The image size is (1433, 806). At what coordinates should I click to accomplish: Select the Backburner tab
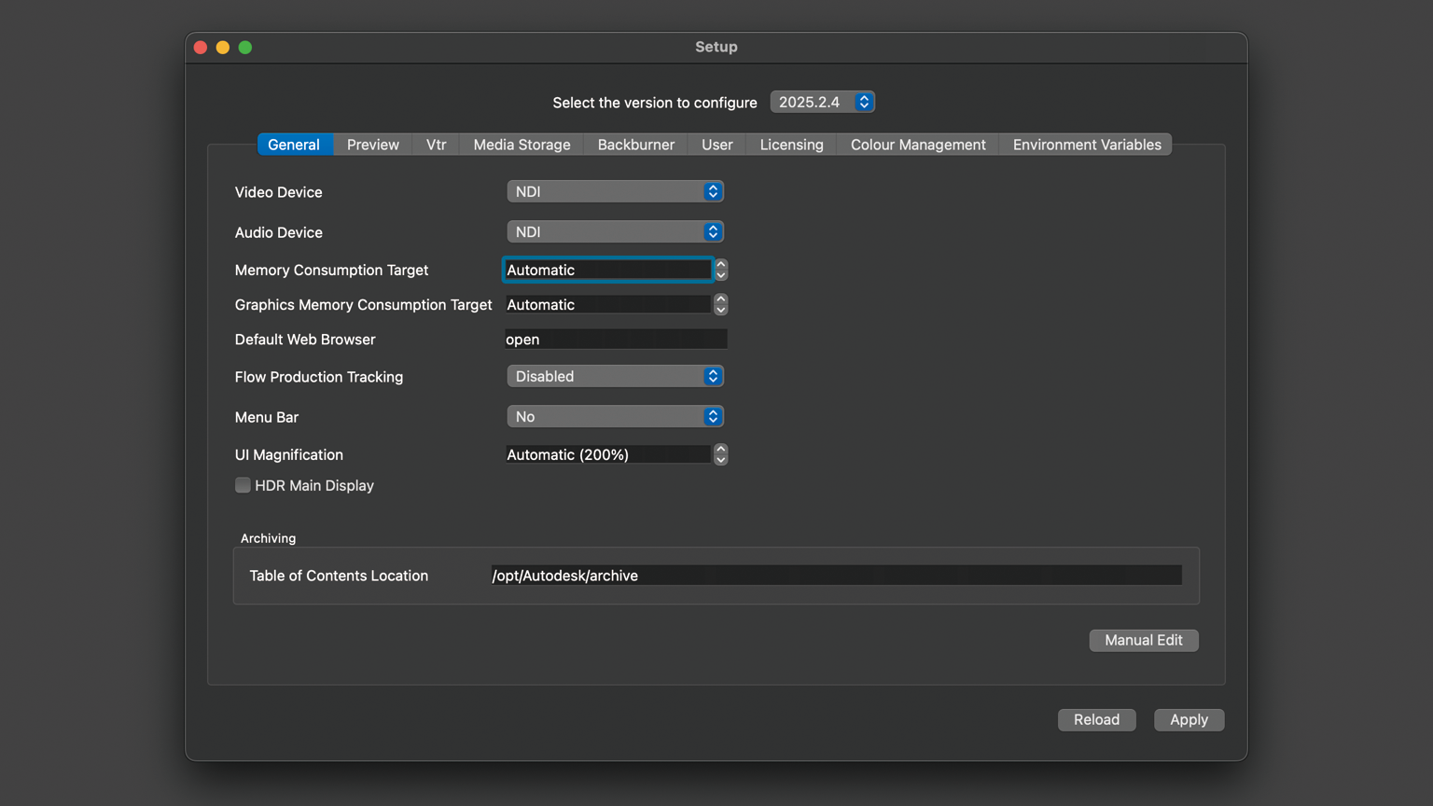635,145
